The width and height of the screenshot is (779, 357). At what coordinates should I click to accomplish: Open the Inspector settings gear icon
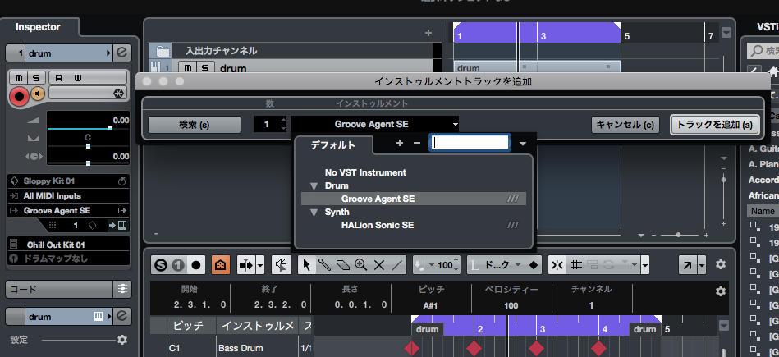[122, 340]
